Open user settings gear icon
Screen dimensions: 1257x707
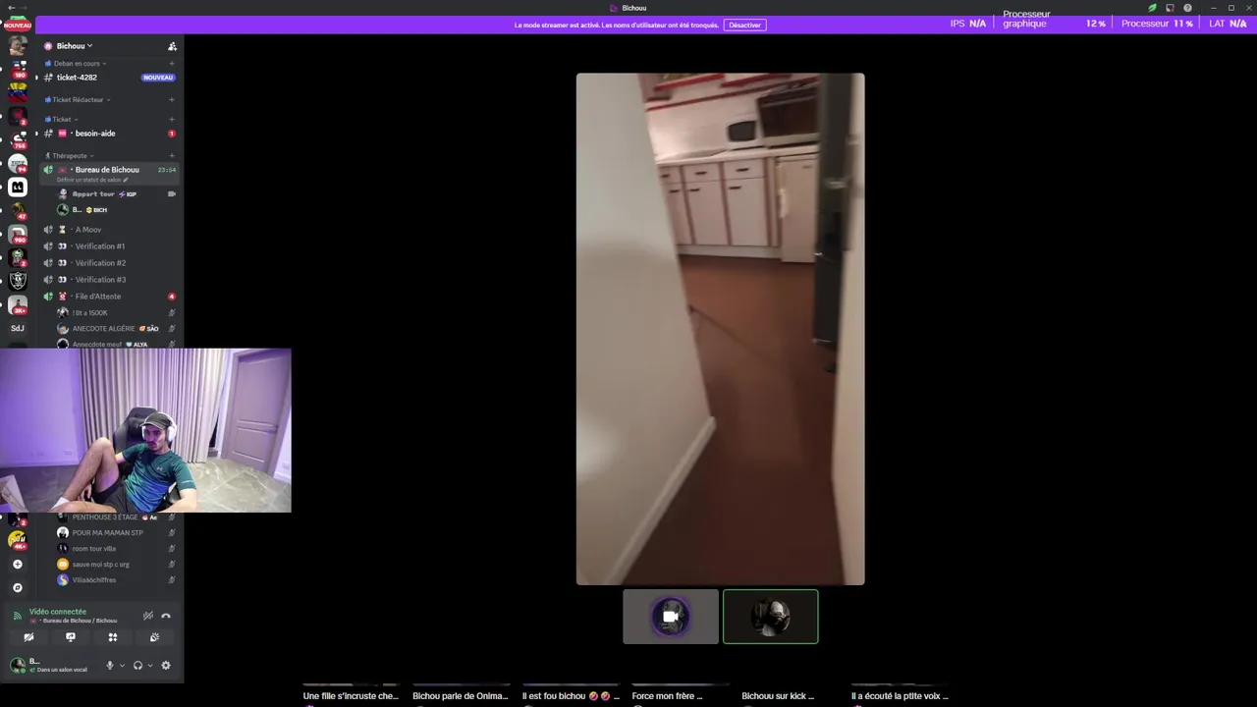(x=166, y=665)
